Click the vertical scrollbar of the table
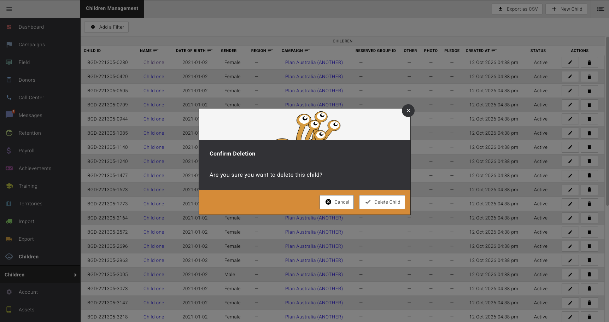The image size is (609, 322). [x=607, y=121]
